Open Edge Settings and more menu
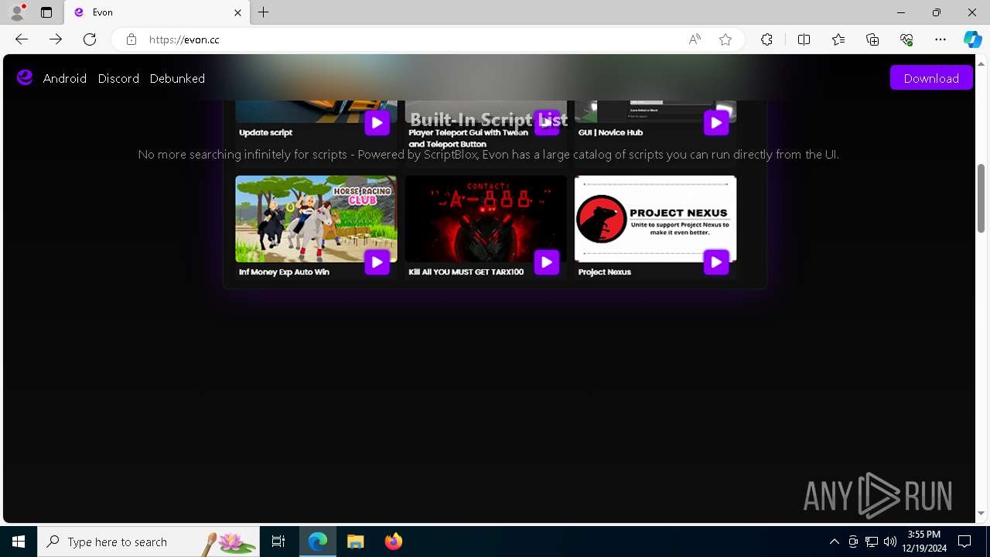Viewport: 990px width, 557px height. [940, 39]
